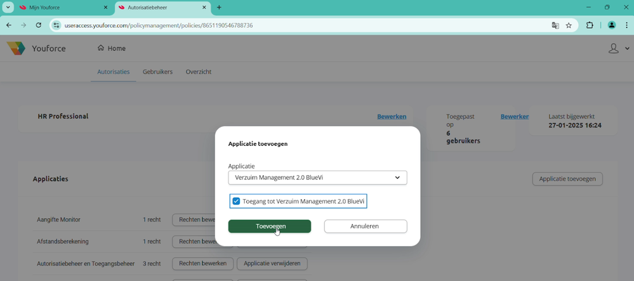
Task: Click the 3 recht count text
Action: click(152, 264)
